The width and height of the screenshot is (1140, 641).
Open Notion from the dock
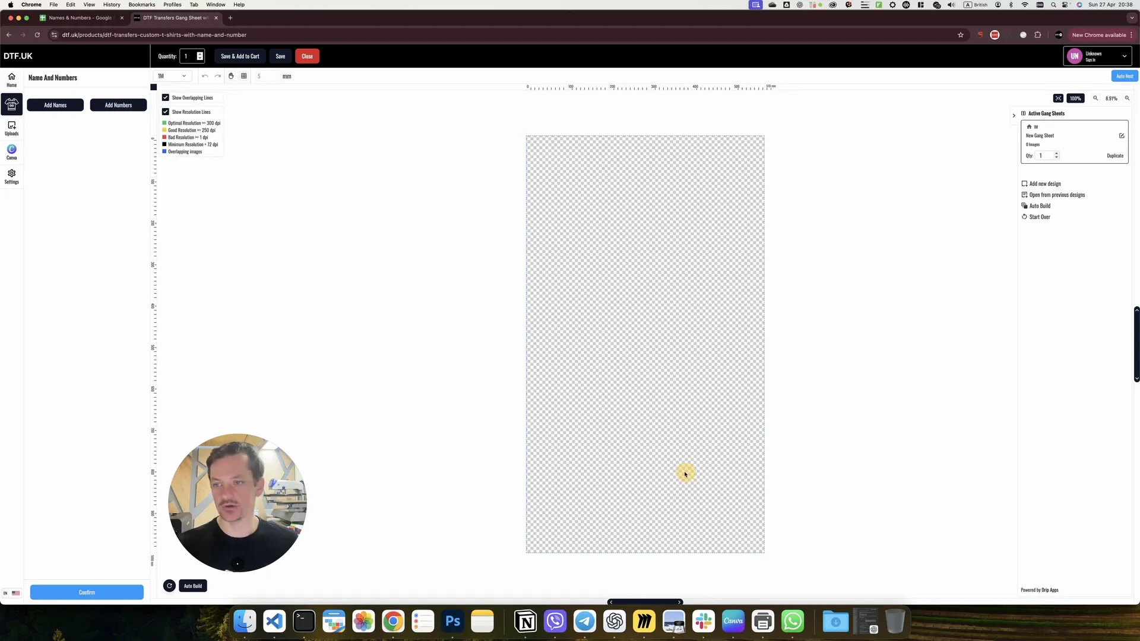(525, 621)
